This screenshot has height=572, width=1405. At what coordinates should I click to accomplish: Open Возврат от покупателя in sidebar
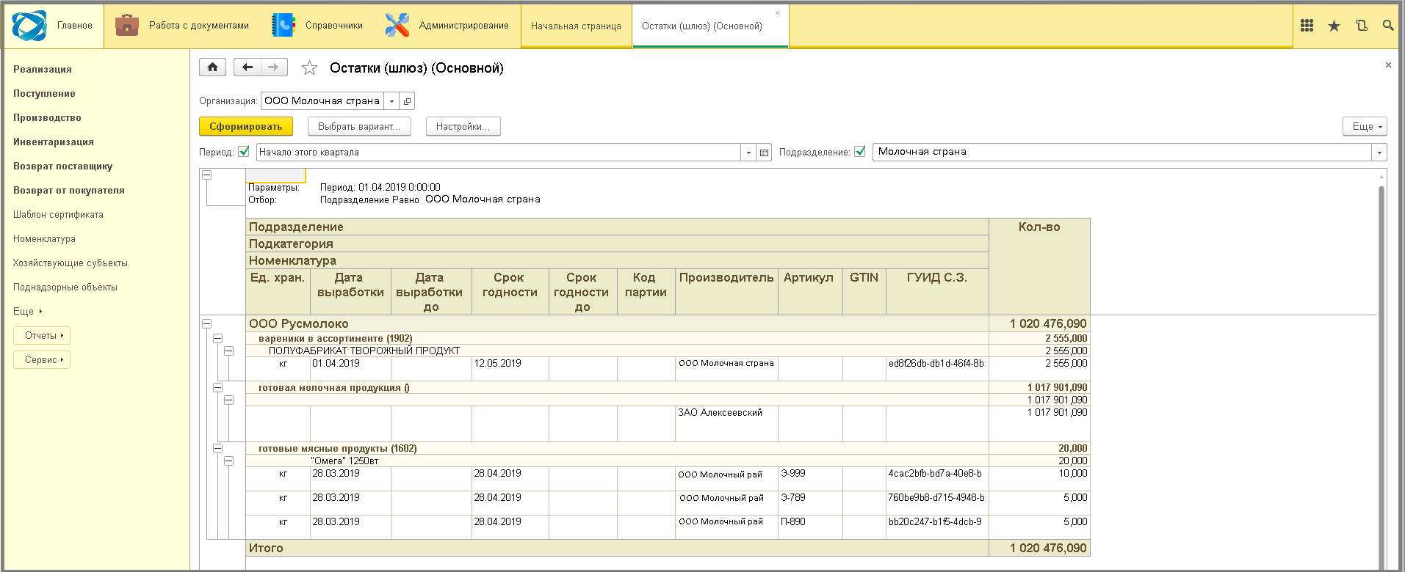pyautogui.click(x=69, y=190)
